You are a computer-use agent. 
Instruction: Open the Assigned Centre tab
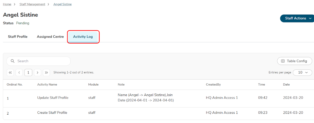[x=50, y=37]
